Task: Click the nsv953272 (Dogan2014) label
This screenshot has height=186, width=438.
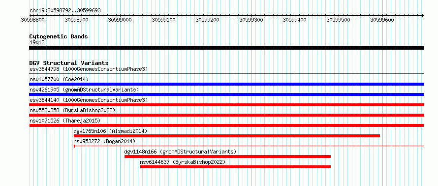Action: [x=104, y=141]
